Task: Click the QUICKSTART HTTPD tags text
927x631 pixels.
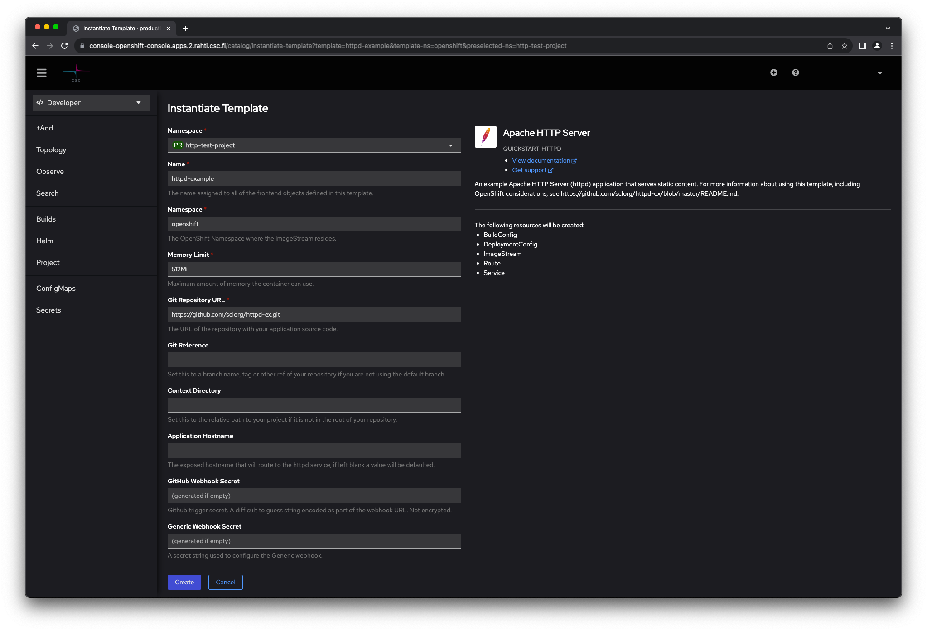Action: click(x=532, y=149)
